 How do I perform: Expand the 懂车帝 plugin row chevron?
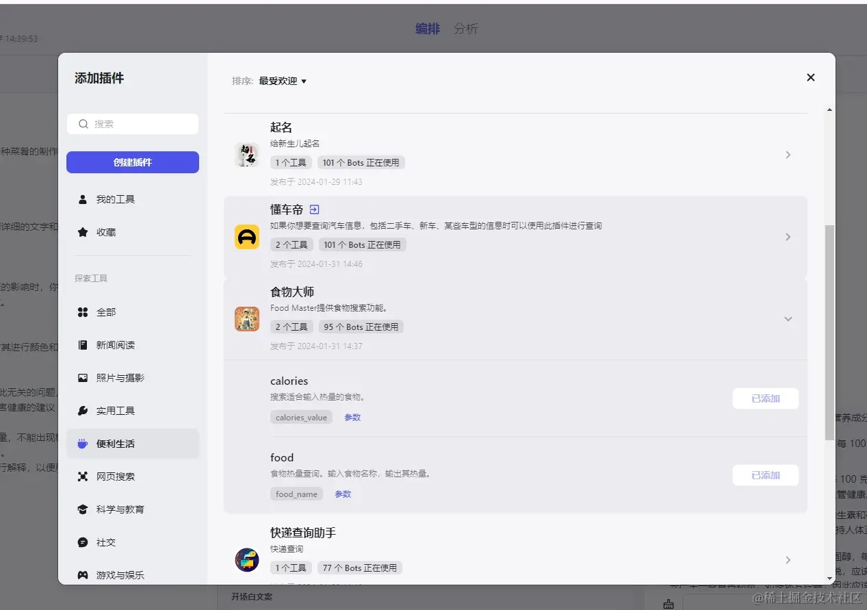coord(788,237)
